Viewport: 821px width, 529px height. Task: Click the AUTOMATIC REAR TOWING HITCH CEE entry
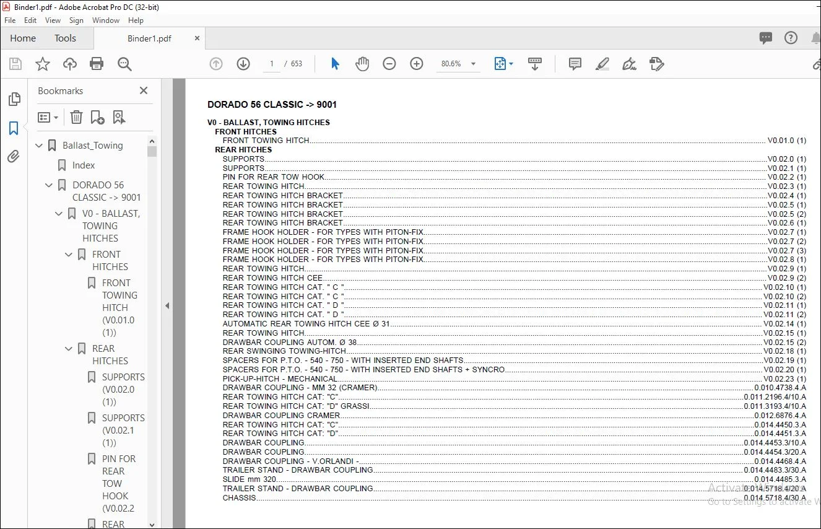[515, 323]
